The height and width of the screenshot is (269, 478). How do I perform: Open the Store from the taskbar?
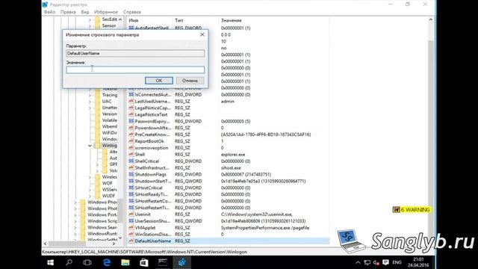144,262
